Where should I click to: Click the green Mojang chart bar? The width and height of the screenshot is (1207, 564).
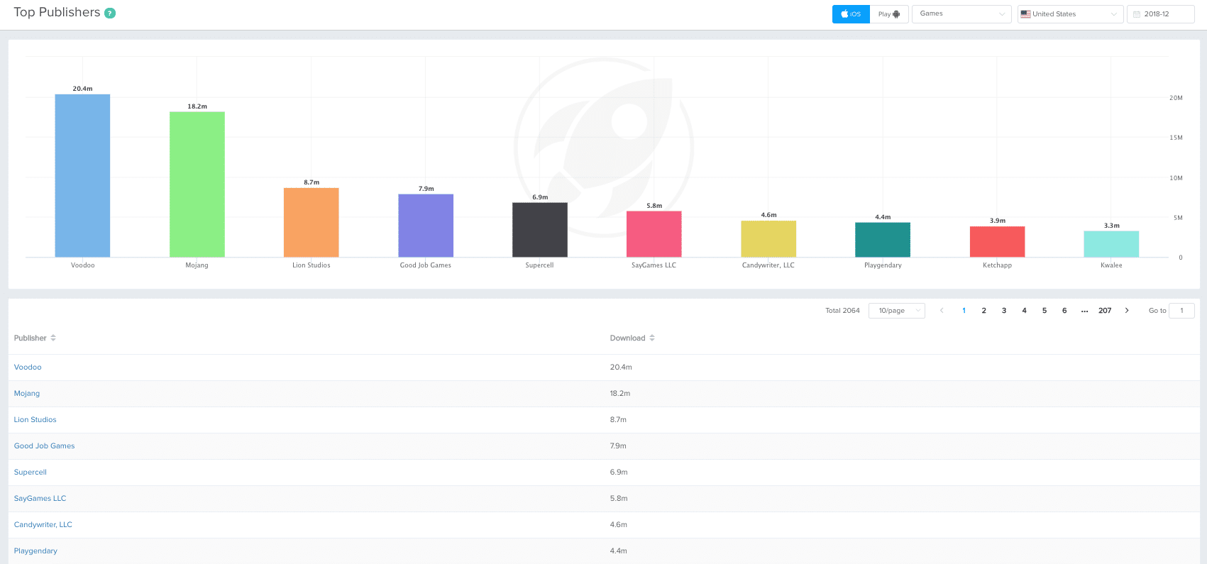point(197,184)
